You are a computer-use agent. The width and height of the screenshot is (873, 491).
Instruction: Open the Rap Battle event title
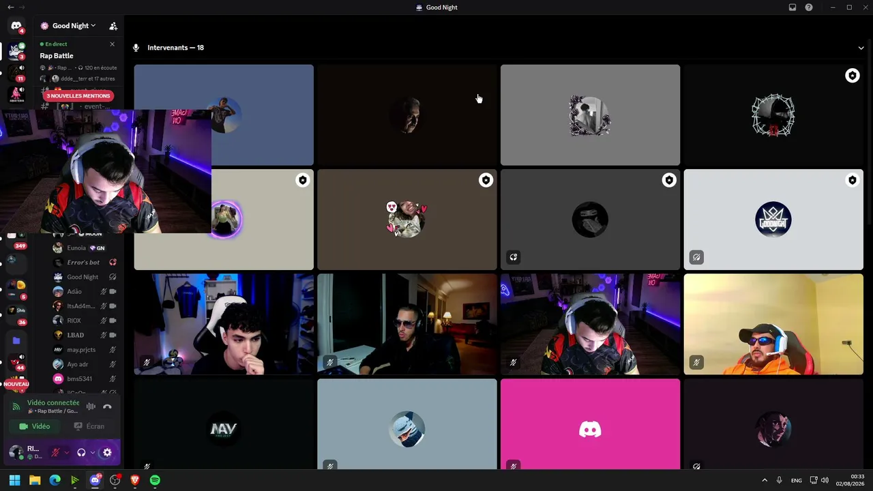[x=57, y=56]
